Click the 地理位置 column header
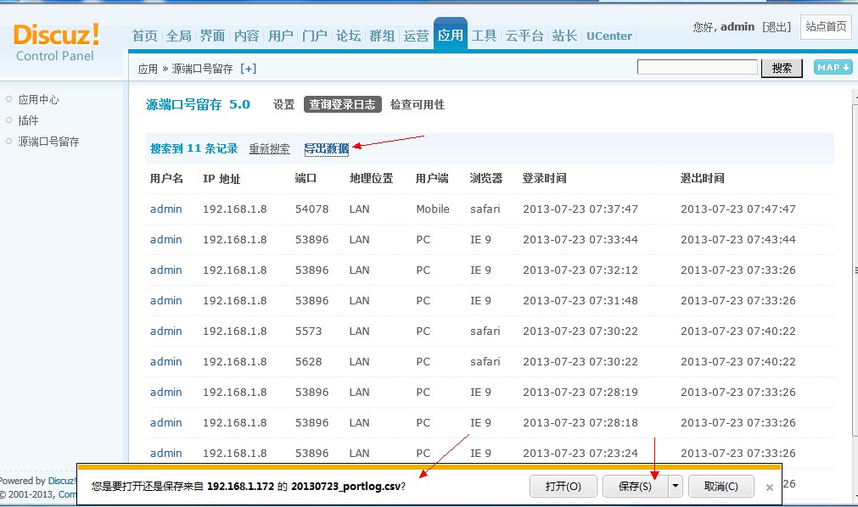858x507 pixels. (371, 178)
